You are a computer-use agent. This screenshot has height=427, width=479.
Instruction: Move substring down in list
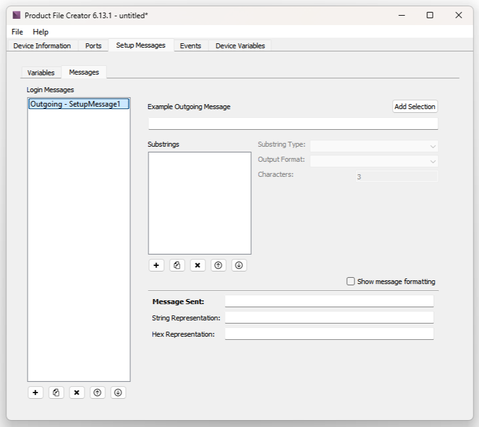(x=239, y=265)
